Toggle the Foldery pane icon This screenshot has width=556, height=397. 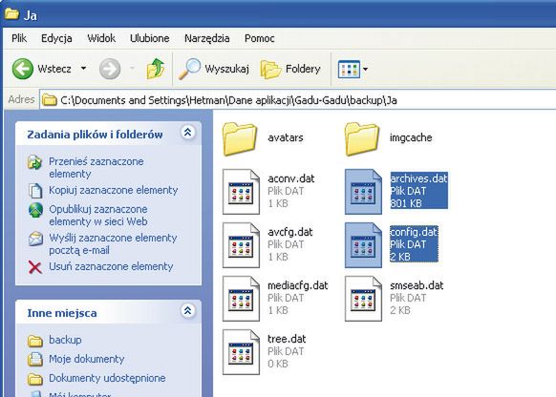tap(271, 69)
